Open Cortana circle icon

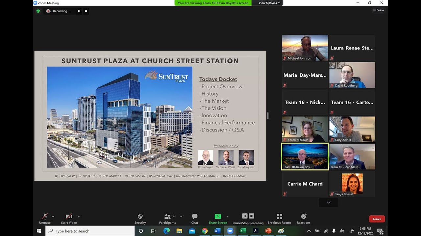click(x=141, y=231)
